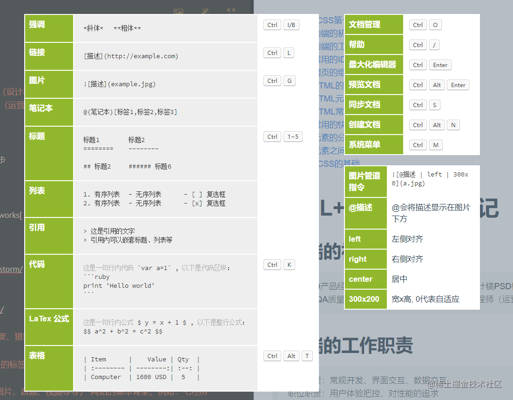The height and width of the screenshot is (400, 513).
Task: Click the 表格 label cell
Action: [x=49, y=368]
